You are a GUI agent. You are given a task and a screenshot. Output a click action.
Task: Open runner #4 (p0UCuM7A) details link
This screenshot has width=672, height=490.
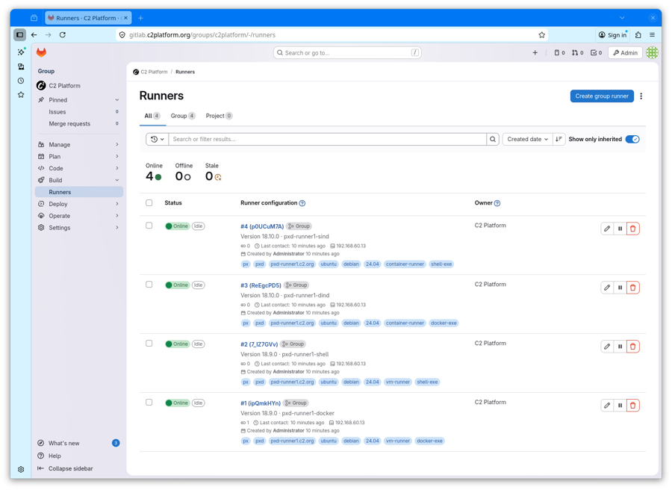coord(262,226)
